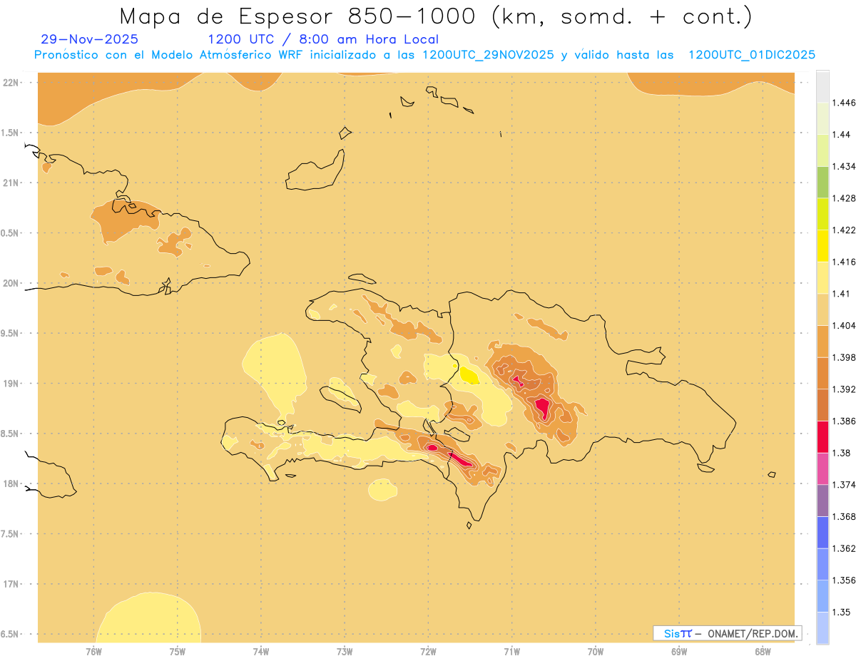
Task: Click the colorbar value 1.434
Action: 845,166
